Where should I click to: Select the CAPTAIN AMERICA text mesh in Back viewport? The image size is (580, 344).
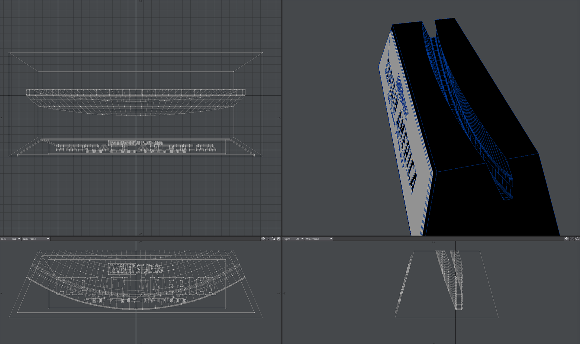coord(136,286)
